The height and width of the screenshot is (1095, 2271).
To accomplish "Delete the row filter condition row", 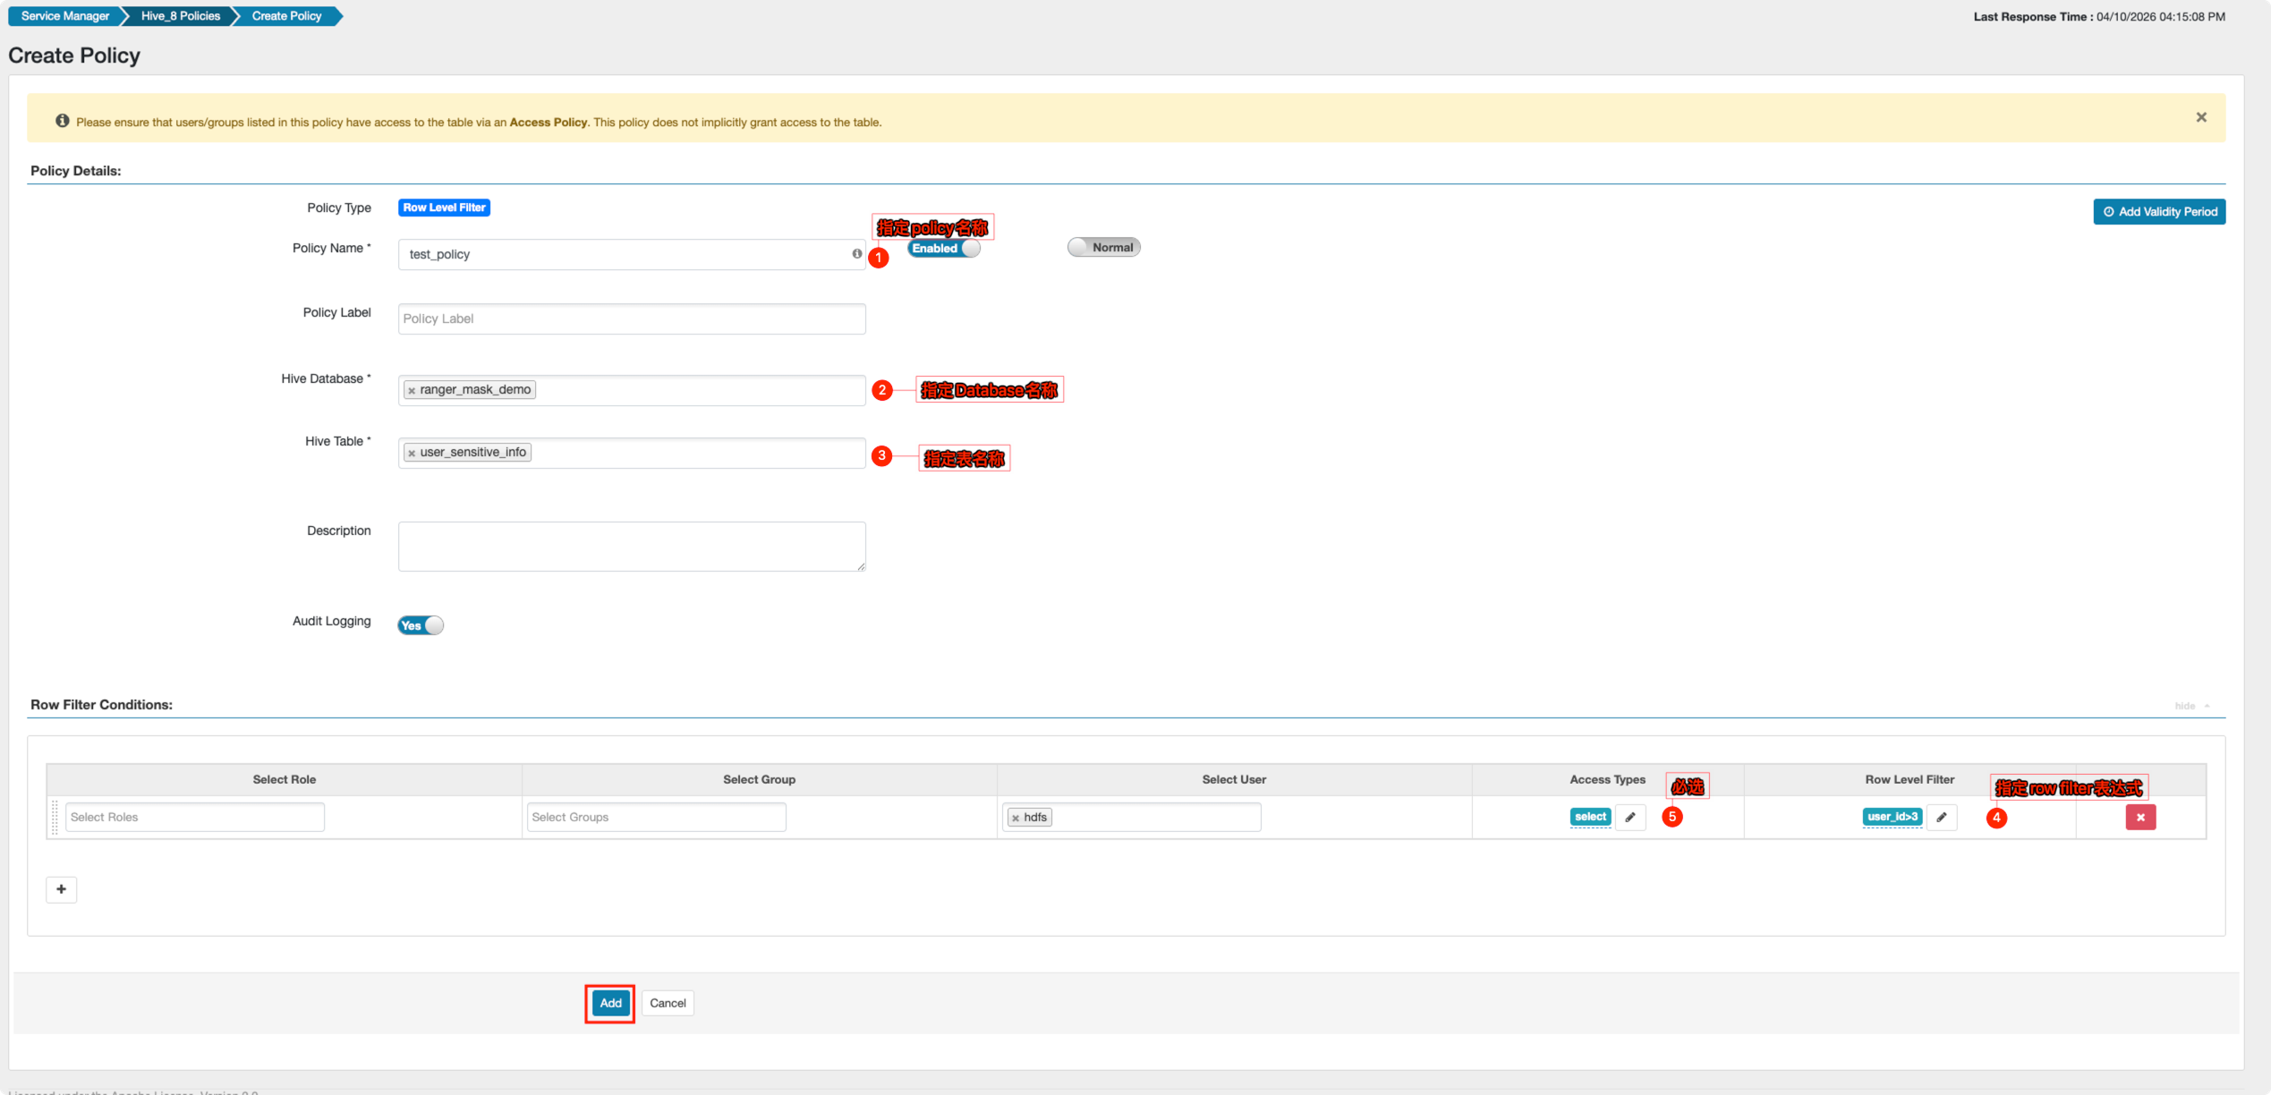I will tap(2139, 817).
